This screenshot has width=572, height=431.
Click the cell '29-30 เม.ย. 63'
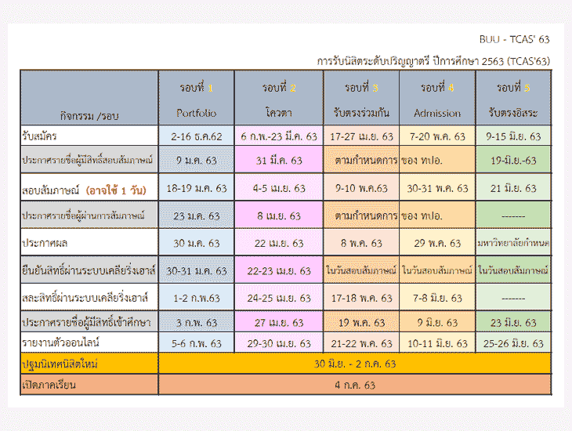coord(279,342)
